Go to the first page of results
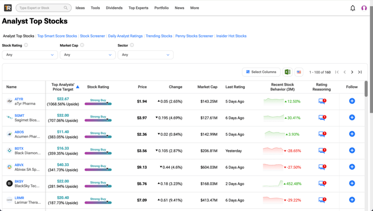The width and height of the screenshot is (373, 211). click(337, 72)
